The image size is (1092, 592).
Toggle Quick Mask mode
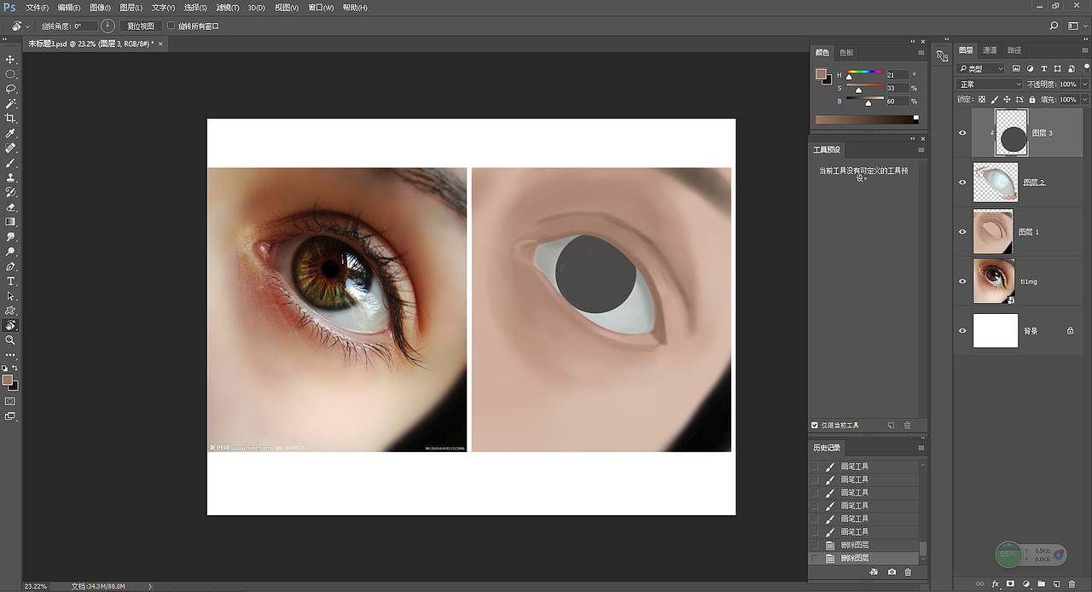click(x=11, y=401)
